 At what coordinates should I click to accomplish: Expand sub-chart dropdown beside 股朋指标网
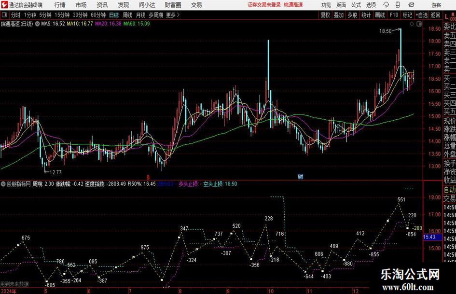[x=3, y=184]
